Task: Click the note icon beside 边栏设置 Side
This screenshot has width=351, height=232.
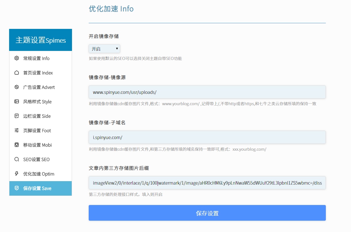Action: click(17, 116)
